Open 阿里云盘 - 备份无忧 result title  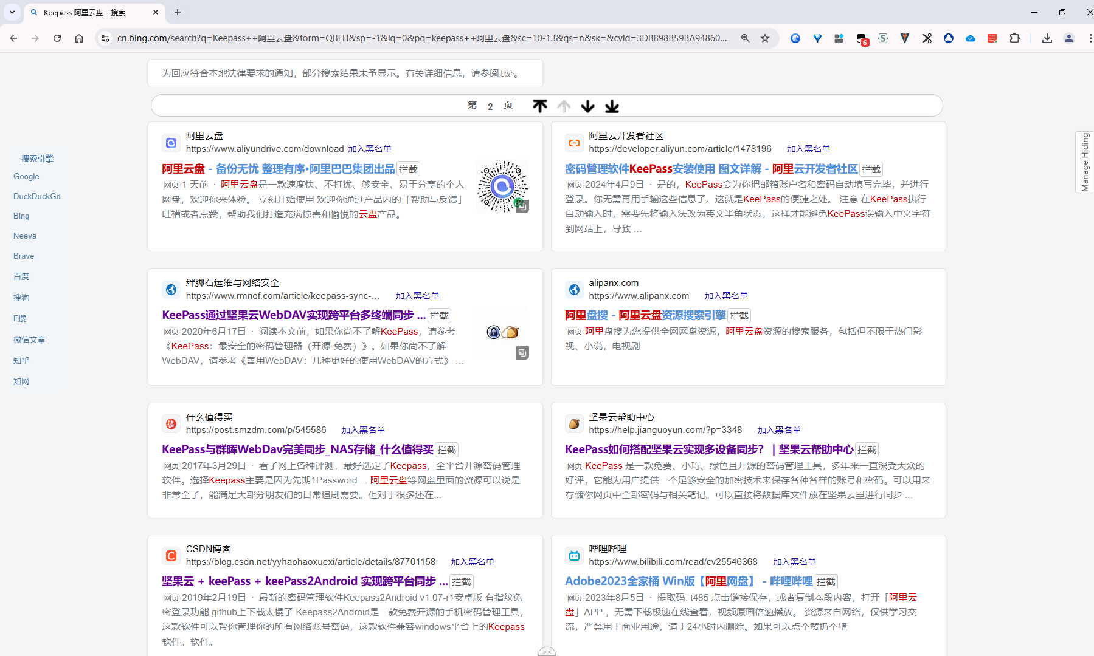click(x=278, y=169)
